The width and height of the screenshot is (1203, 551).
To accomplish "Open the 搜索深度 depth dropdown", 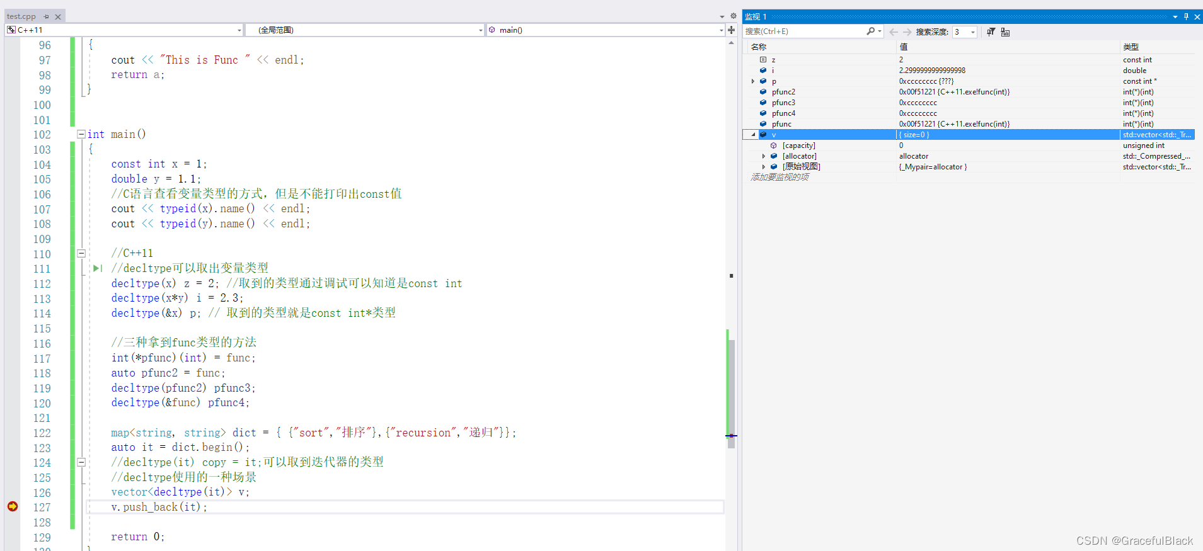I will click(x=973, y=31).
